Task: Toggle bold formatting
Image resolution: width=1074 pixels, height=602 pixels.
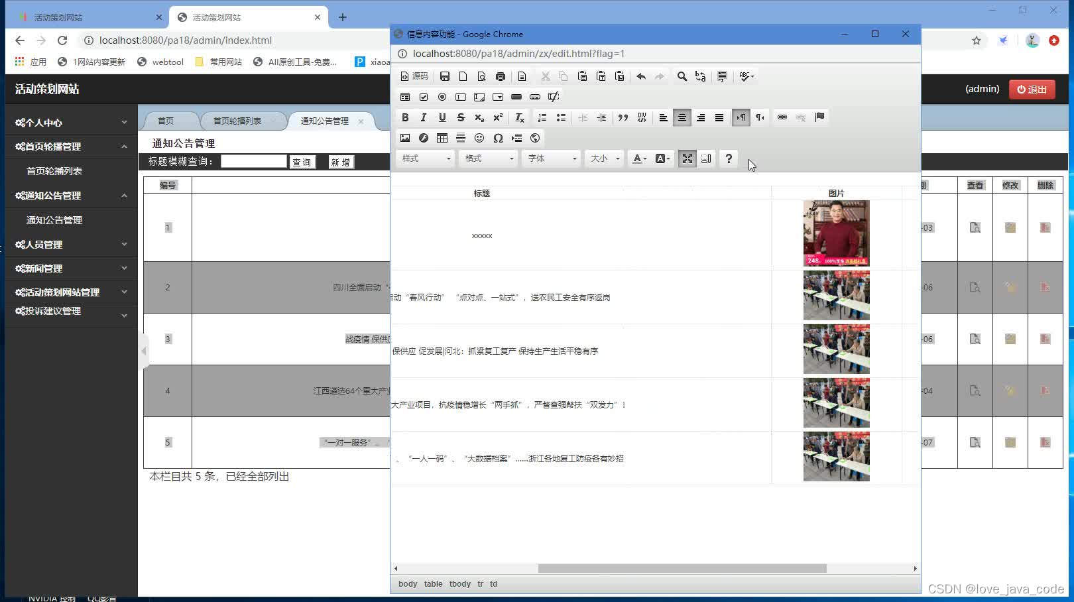Action: [405, 117]
